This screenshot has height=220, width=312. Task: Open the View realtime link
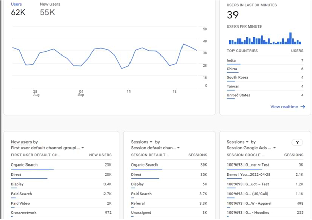(x=284, y=107)
